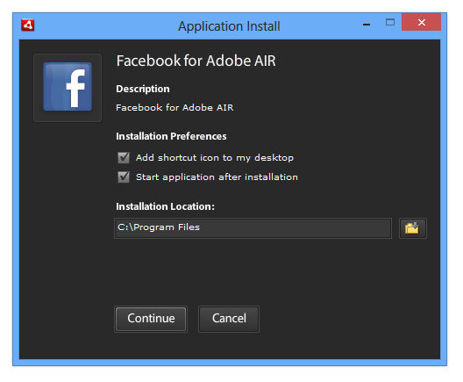The width and height of the screenshot is (463, 382).
Task: Click the Add shortcut icon label text
Action: (x=215, y=158)
